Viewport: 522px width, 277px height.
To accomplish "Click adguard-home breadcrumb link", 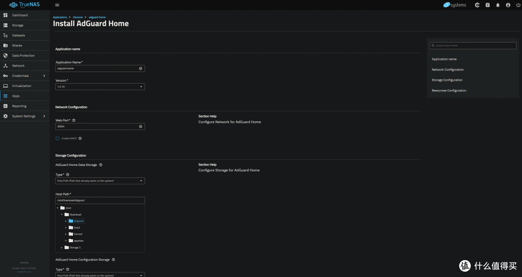I will click(97, 17).
